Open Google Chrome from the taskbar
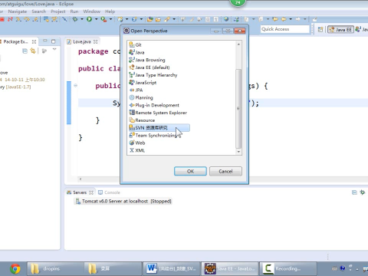Image resolution: width=368 pixels, height=276 pixels. click(x=15, y=269)
